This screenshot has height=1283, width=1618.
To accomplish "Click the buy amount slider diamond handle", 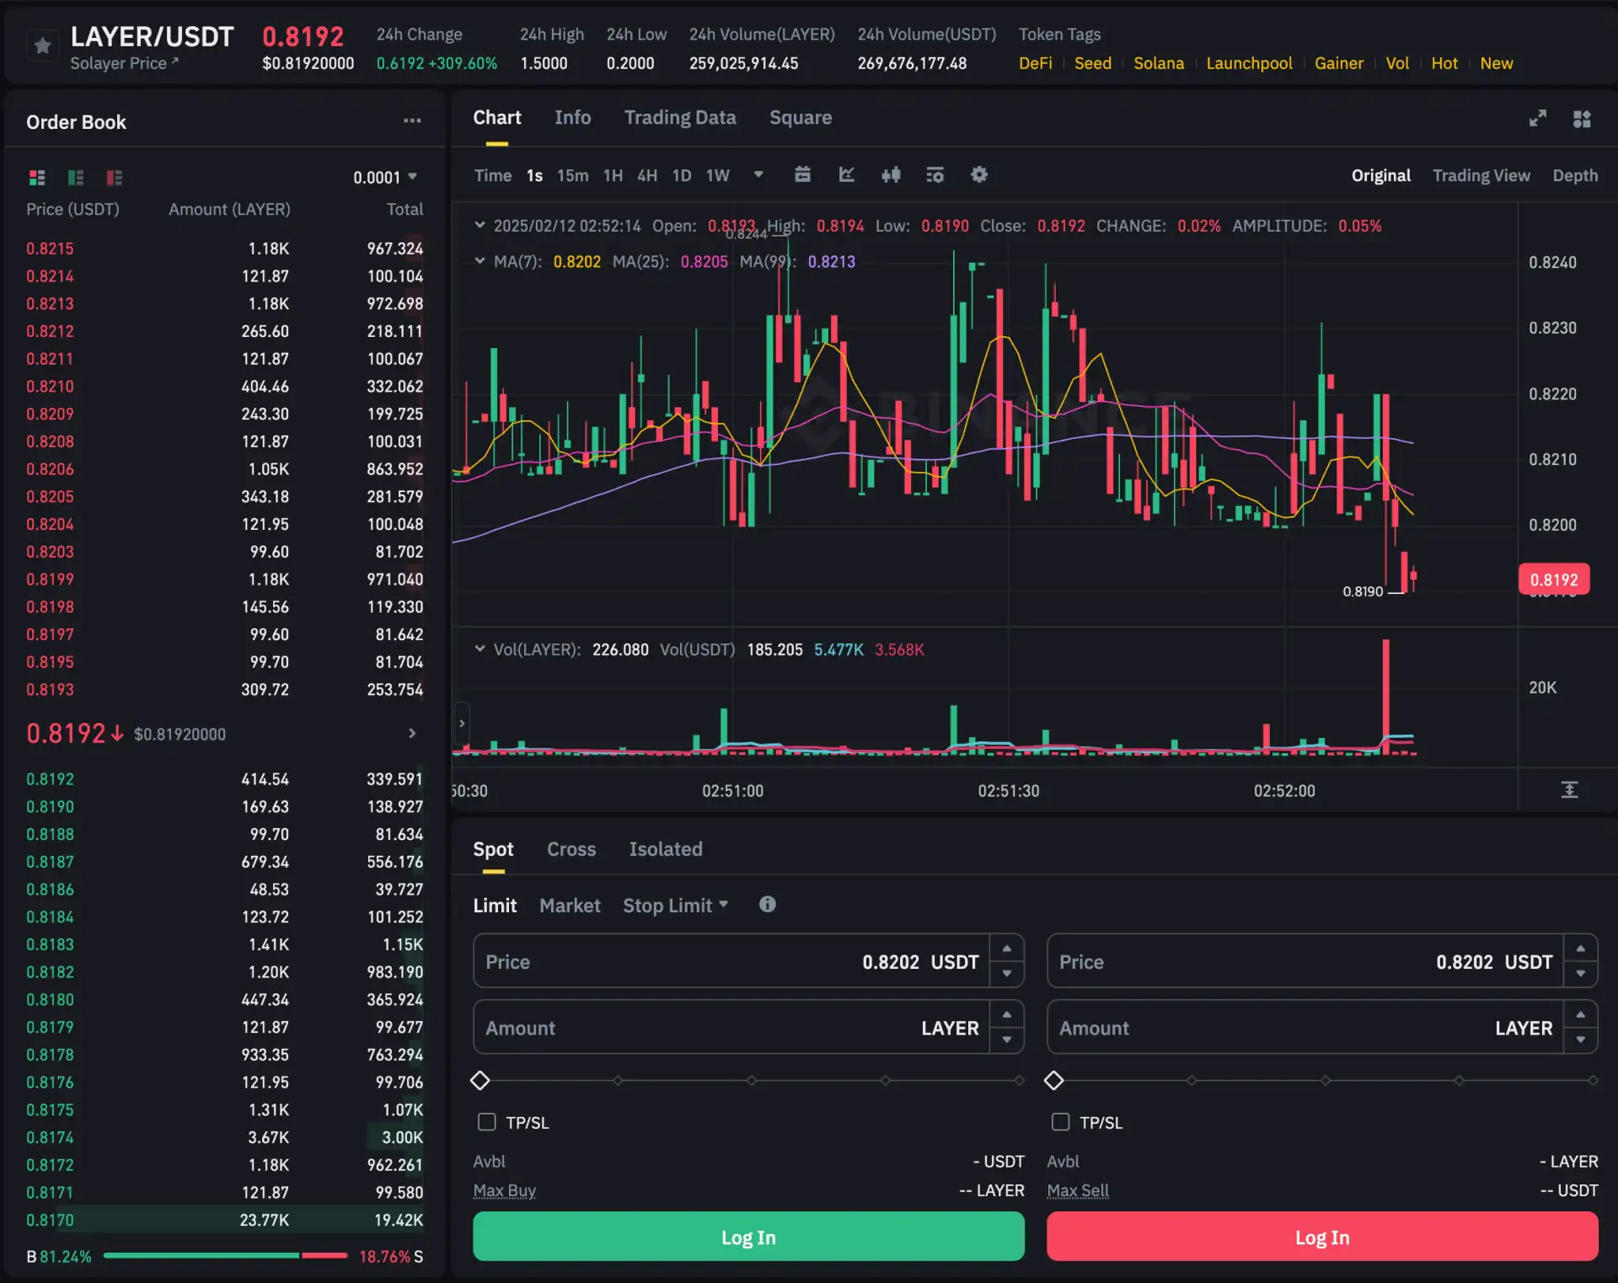I will [x=480, y=1080].
